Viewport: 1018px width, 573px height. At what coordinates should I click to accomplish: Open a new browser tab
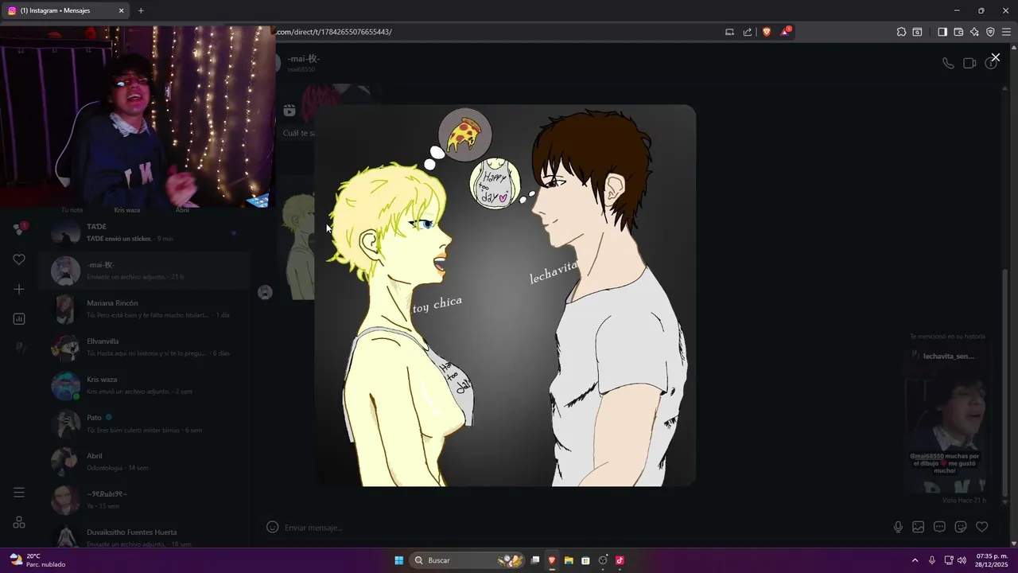coord(141,10)
